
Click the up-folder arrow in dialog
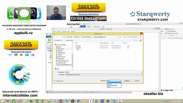click(x=62, y=37)
